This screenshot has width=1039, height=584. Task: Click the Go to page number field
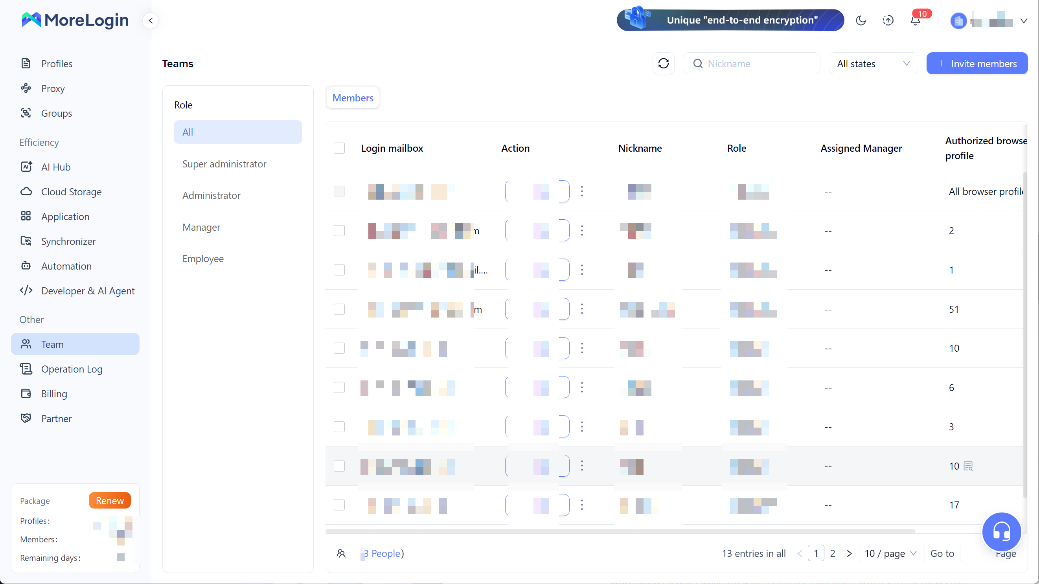coord(975,553)
